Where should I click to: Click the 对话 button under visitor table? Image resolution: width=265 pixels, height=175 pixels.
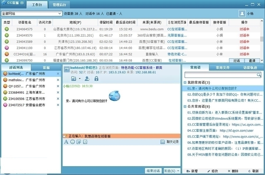237,60
